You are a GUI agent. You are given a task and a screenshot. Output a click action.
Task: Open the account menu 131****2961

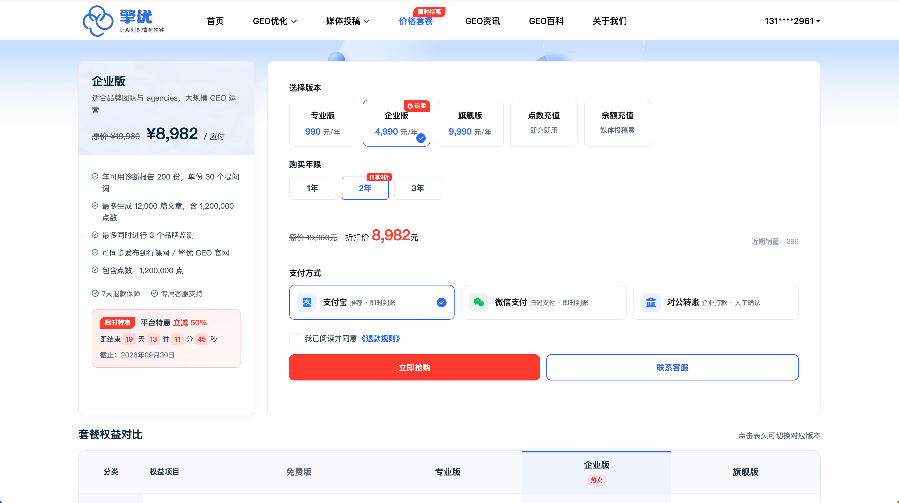coord(792,21)
